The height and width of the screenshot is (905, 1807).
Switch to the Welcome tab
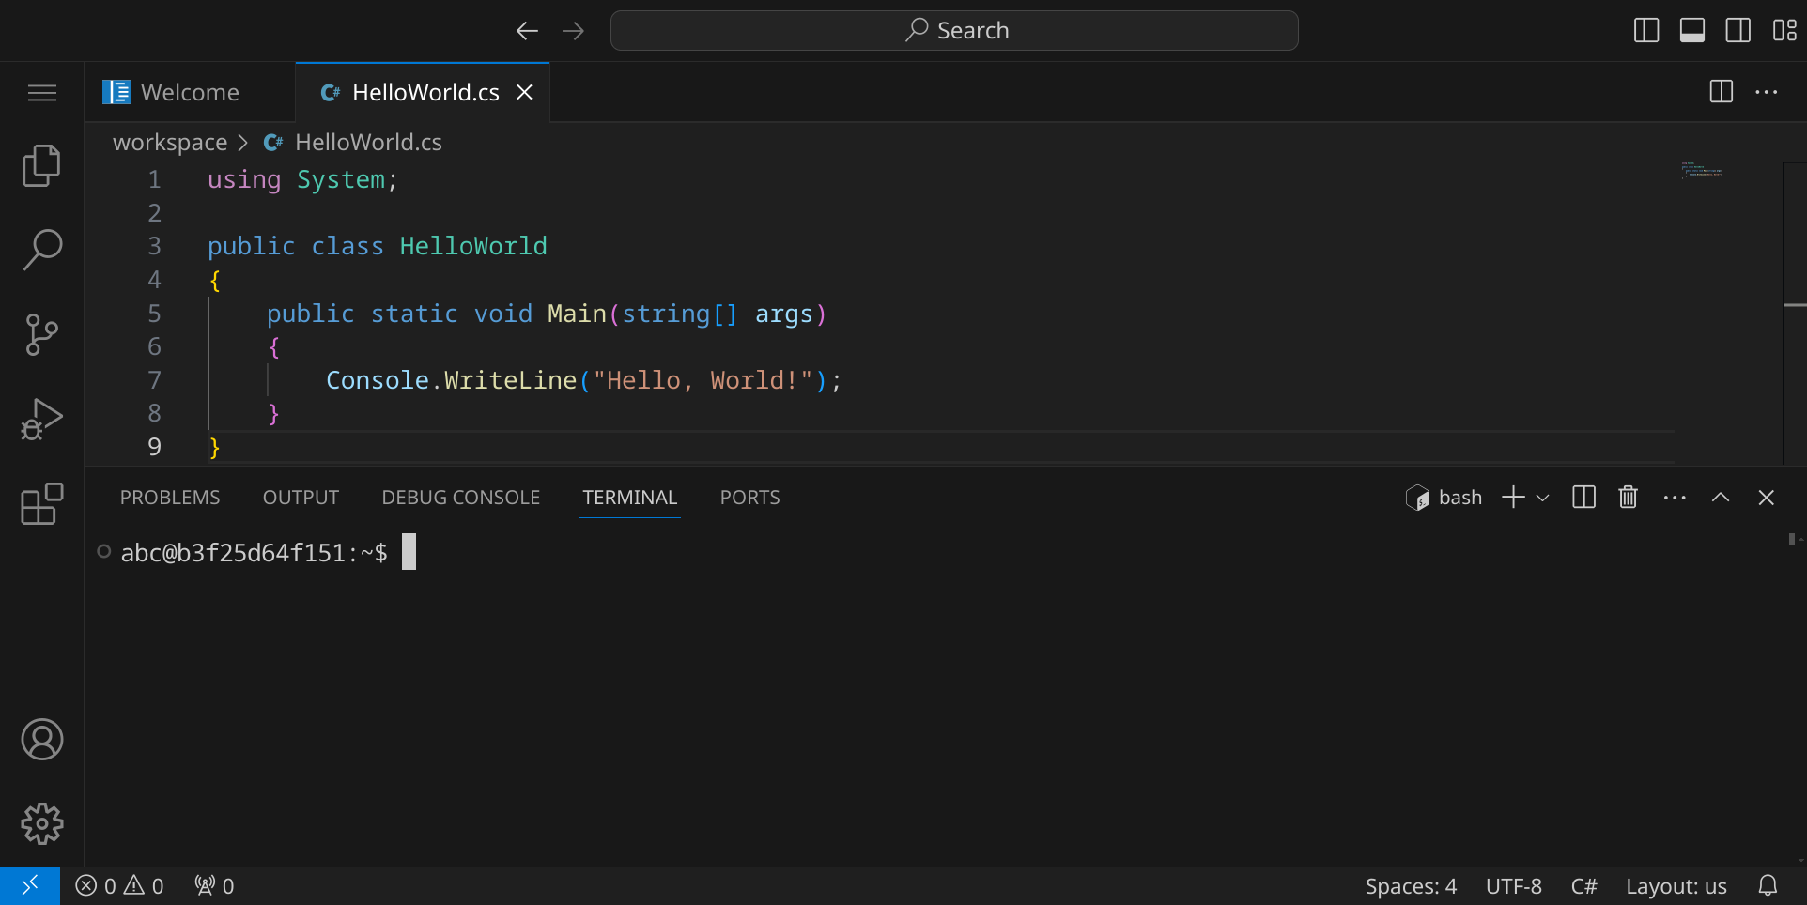(189, 92)
